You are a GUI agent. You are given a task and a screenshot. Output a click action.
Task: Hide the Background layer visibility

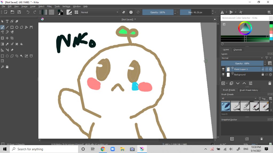pyautogui.click(x=223, y=75)
